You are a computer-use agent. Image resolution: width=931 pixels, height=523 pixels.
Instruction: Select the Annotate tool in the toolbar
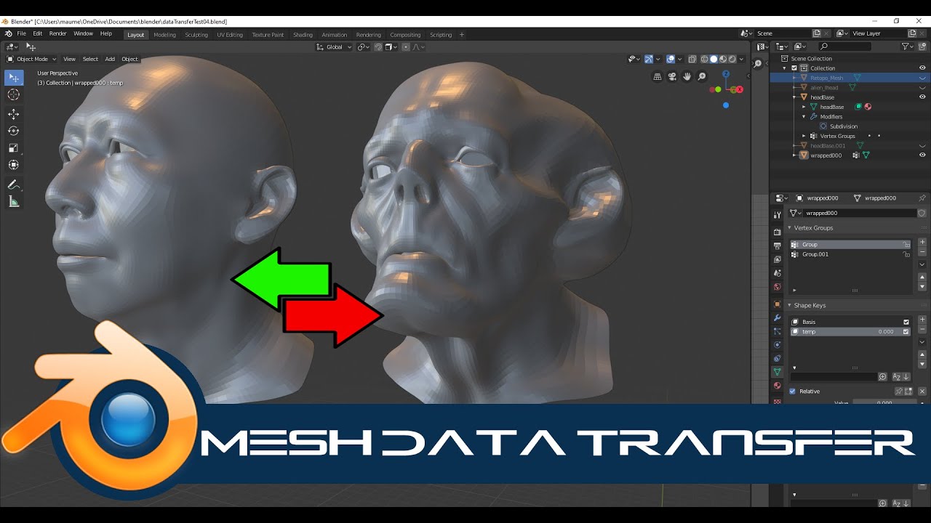(x=13, y=184)
